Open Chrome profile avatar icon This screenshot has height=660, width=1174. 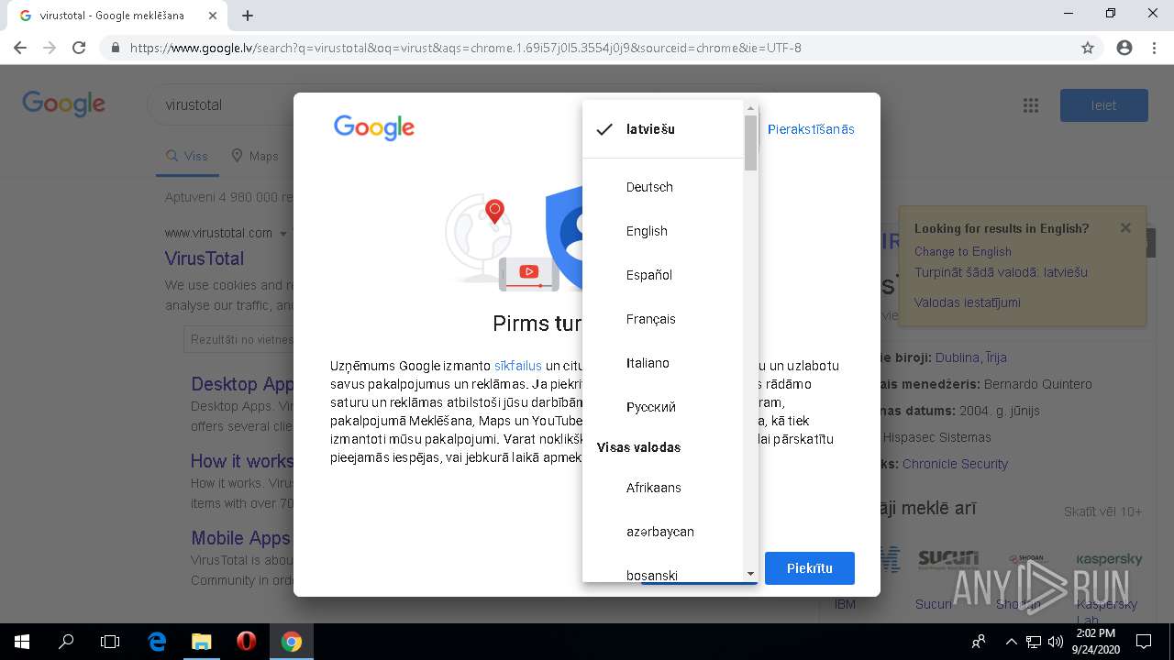(1124, 48)
